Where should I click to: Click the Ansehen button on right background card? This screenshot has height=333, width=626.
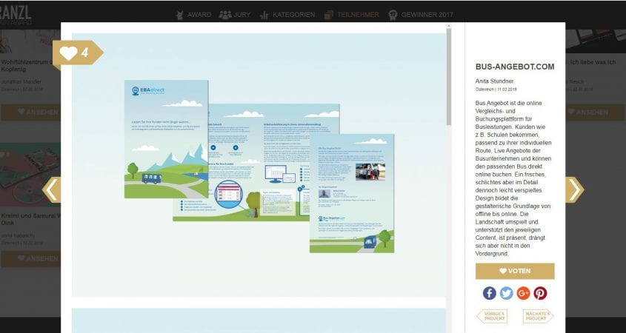(x=596, y=112)
